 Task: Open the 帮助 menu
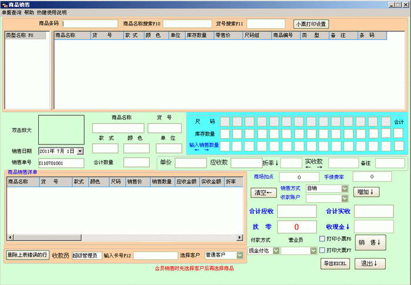(x=29, y=12)
